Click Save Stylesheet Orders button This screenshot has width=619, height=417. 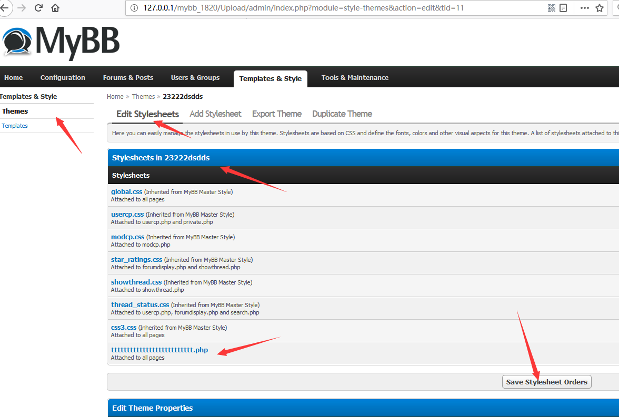point(546,382)
